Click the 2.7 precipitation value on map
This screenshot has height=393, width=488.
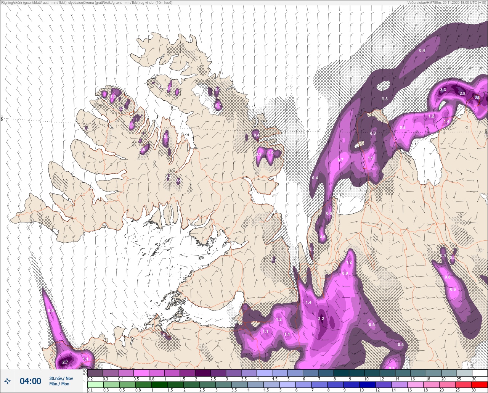pos(65,362)
